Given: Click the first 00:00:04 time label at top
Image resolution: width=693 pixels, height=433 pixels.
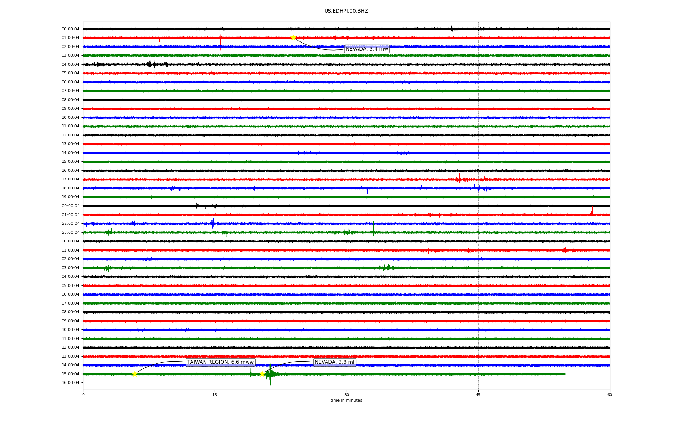Looking at the screenshot, I should tap(70, 29).
